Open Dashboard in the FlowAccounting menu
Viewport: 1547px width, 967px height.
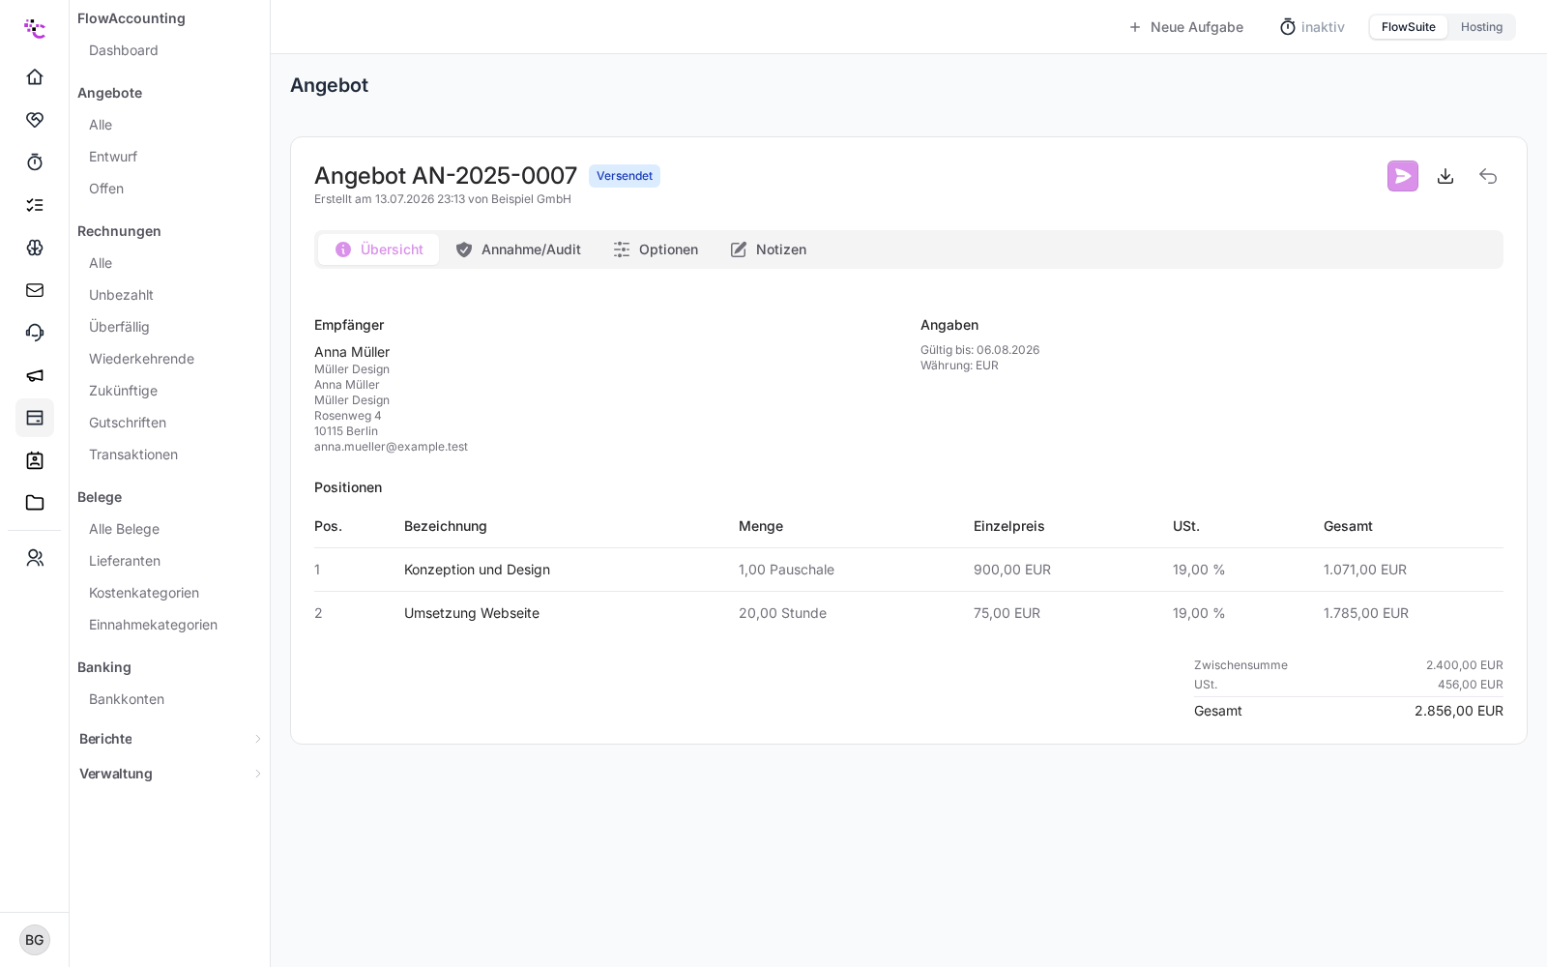pyautogui.click(x=124, y=50)
